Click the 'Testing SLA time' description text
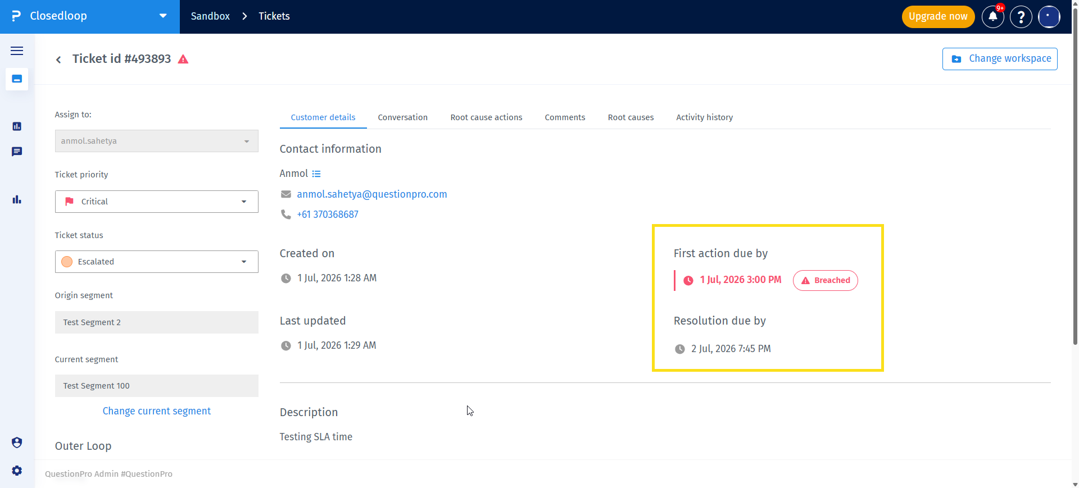 tap(316, 437)
